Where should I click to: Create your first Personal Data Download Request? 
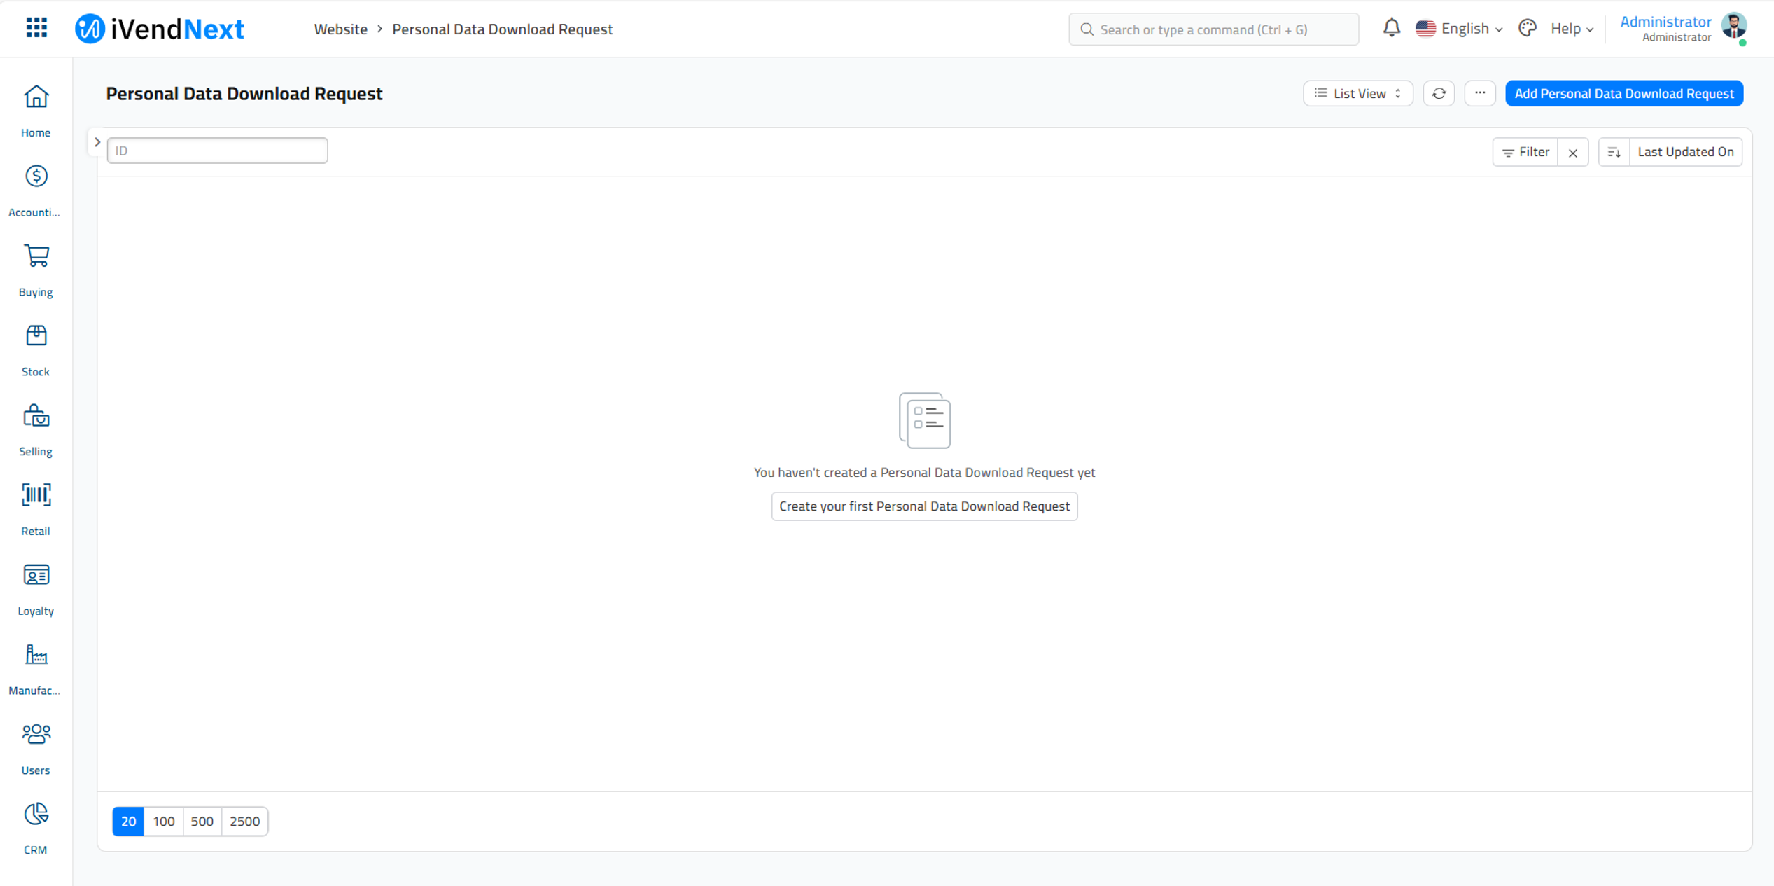coord(924,506)
